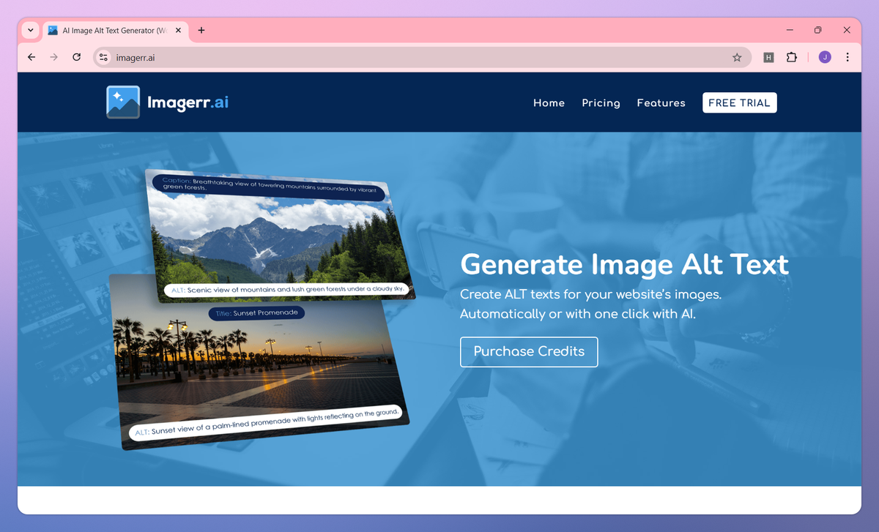
Task: Minimize the Chrome window
Action: coord(790,30)
